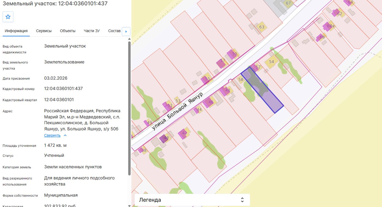Click building 42 on the map
Image resolution: width=382 pixels, height=207 pixels.
tap(184, 133)
